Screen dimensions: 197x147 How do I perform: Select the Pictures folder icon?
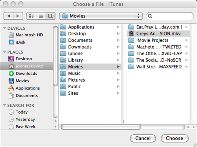63,80
